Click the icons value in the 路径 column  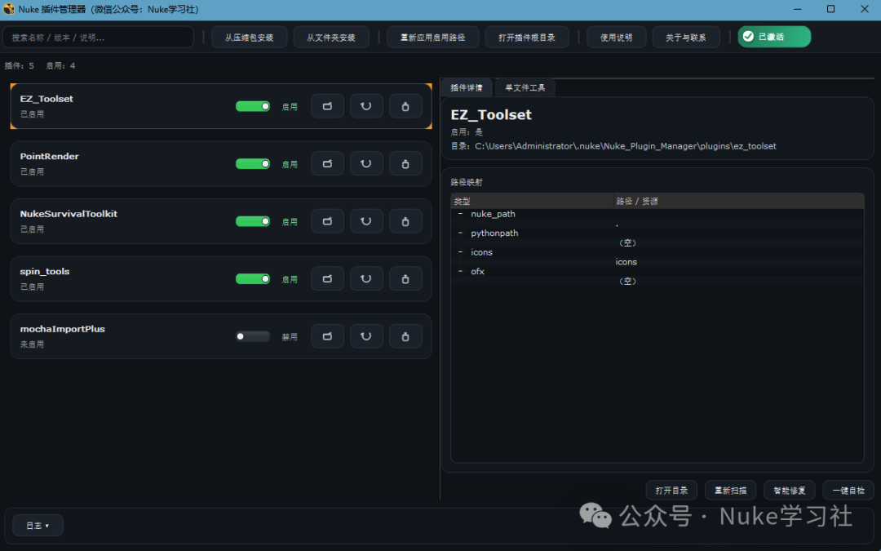click(x=626, y=262)
